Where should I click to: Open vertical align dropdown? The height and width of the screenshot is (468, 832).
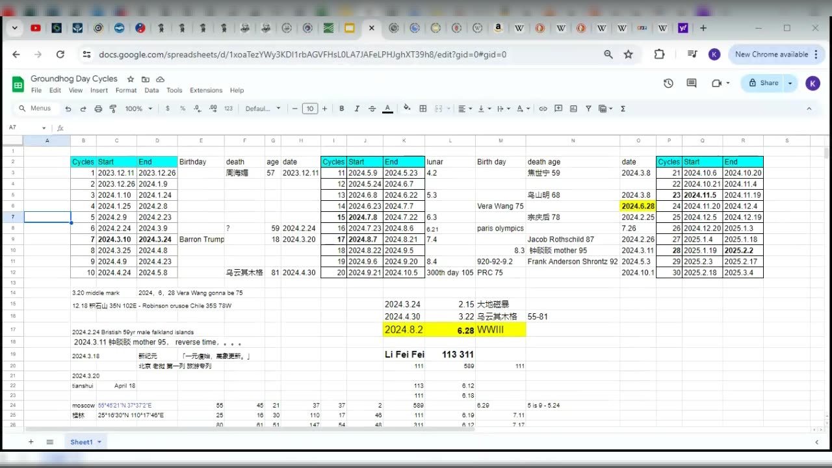coord(484,109)
